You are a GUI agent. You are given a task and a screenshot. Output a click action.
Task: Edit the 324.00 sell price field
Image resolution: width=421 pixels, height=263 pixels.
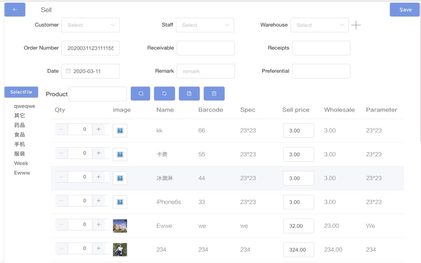pyautogui.click(x=298, y=249)
